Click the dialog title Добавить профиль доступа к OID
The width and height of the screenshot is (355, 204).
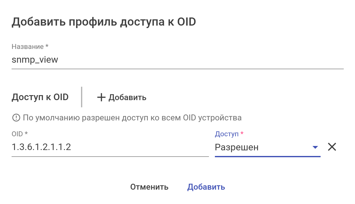click(x=104, y=22)
